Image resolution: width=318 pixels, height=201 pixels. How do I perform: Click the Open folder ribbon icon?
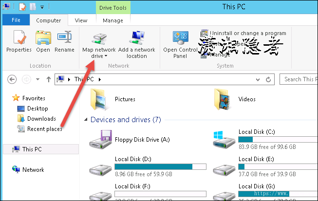coord(43,37)
